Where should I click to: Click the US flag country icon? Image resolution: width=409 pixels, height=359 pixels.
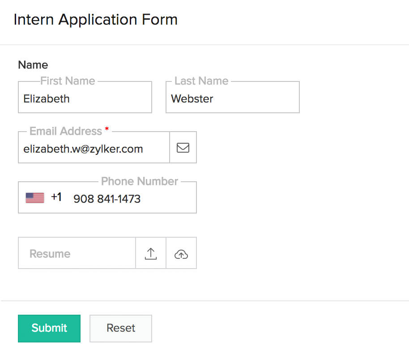pyautogui.click(x=35, y=197)
